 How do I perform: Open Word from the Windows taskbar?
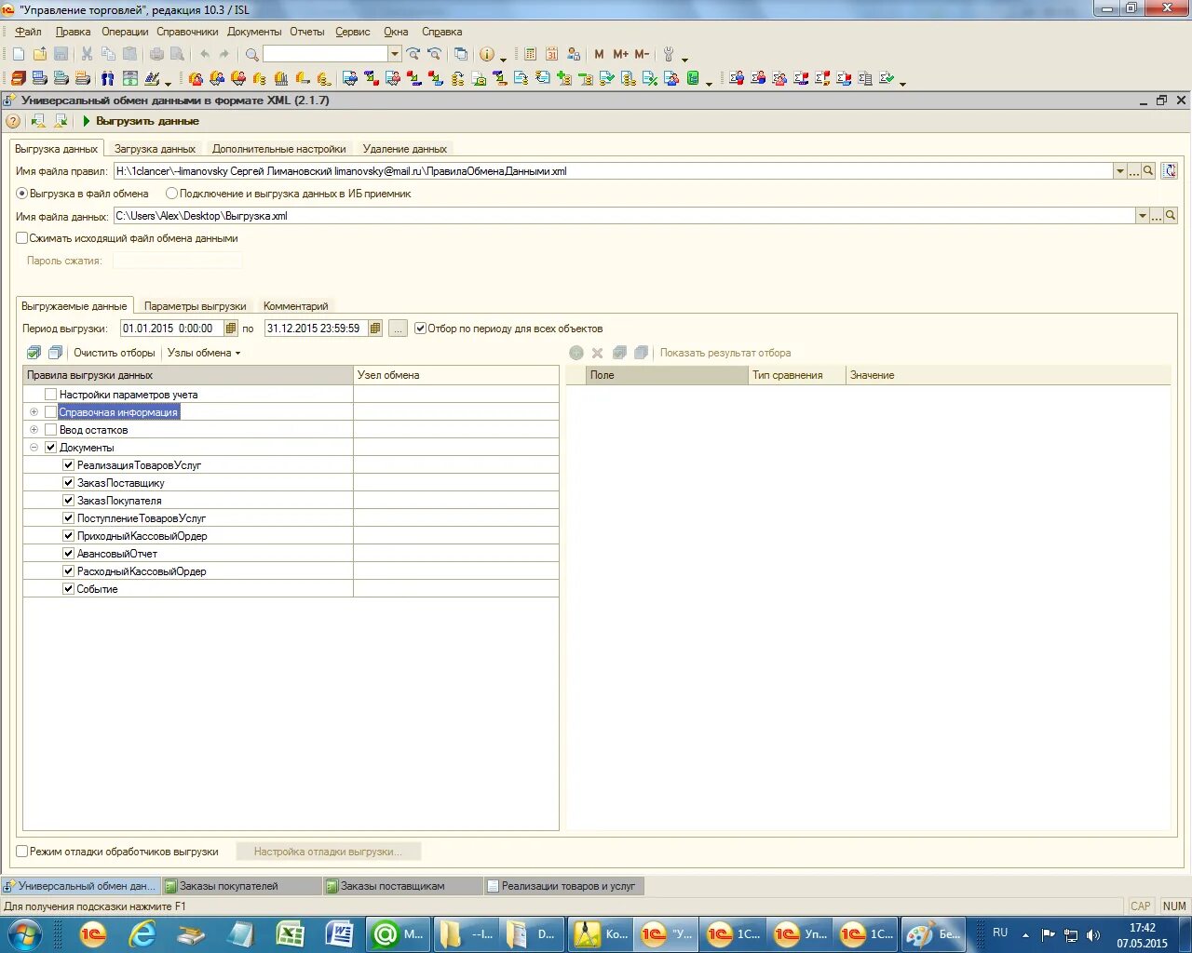(x=339, y=933)
